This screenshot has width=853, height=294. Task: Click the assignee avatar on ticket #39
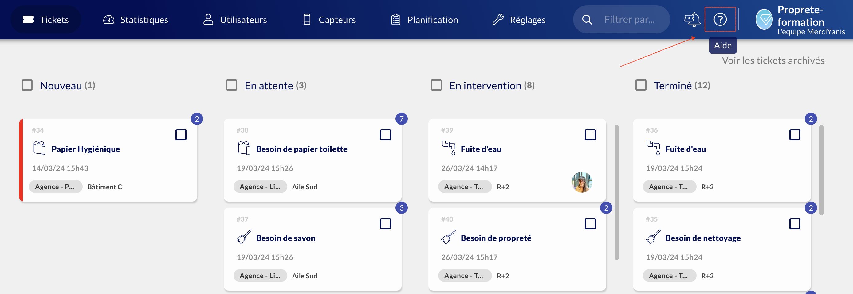click(581, 182)
